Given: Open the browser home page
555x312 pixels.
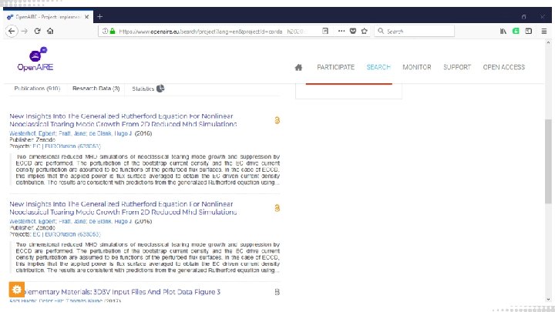Looking at the screenshot, I should click(x=50, y=31).
